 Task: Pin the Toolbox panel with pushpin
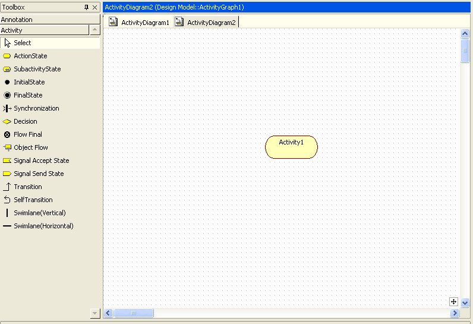pyautogui.click(x=87, y=7)
